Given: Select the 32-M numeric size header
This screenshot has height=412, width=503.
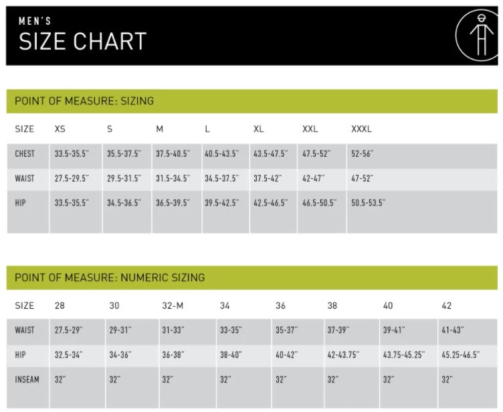Looking at the screenshot, I should point(173,305).
